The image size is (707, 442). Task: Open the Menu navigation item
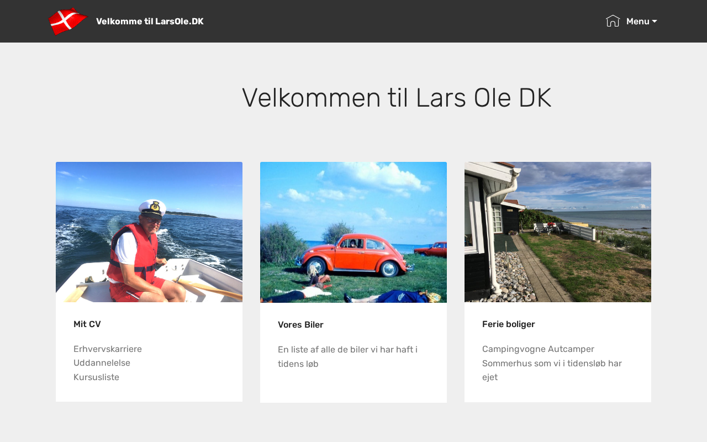click(x=641, y=22)
